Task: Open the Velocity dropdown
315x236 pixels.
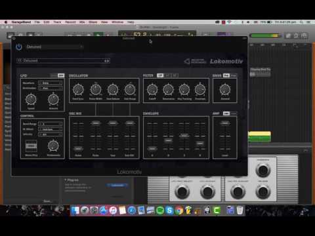Action: pos(51,134)
